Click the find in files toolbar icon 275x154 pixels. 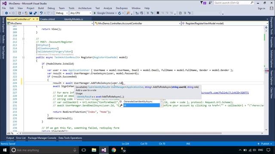pos(128,13)
